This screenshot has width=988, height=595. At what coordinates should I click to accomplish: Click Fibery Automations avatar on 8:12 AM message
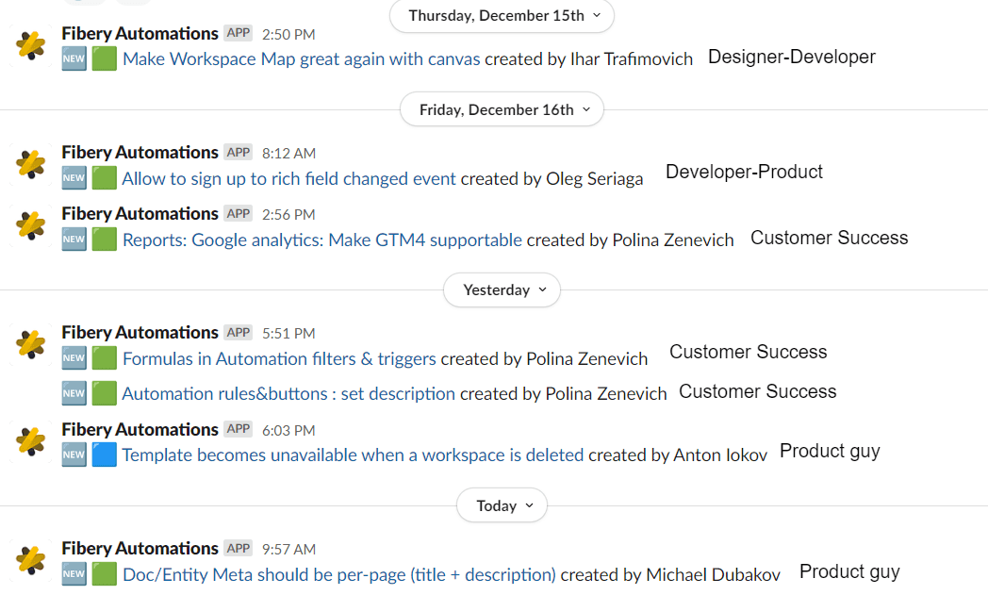tap(31, 164)
